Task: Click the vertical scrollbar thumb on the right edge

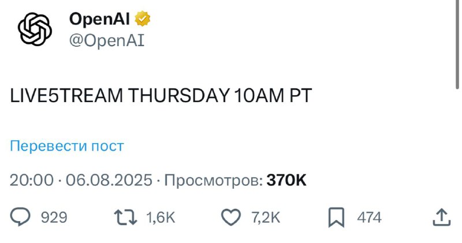Action: 457,44
